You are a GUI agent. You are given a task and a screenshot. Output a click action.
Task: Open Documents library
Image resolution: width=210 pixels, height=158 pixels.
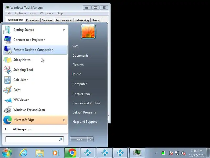coord(81,56)
